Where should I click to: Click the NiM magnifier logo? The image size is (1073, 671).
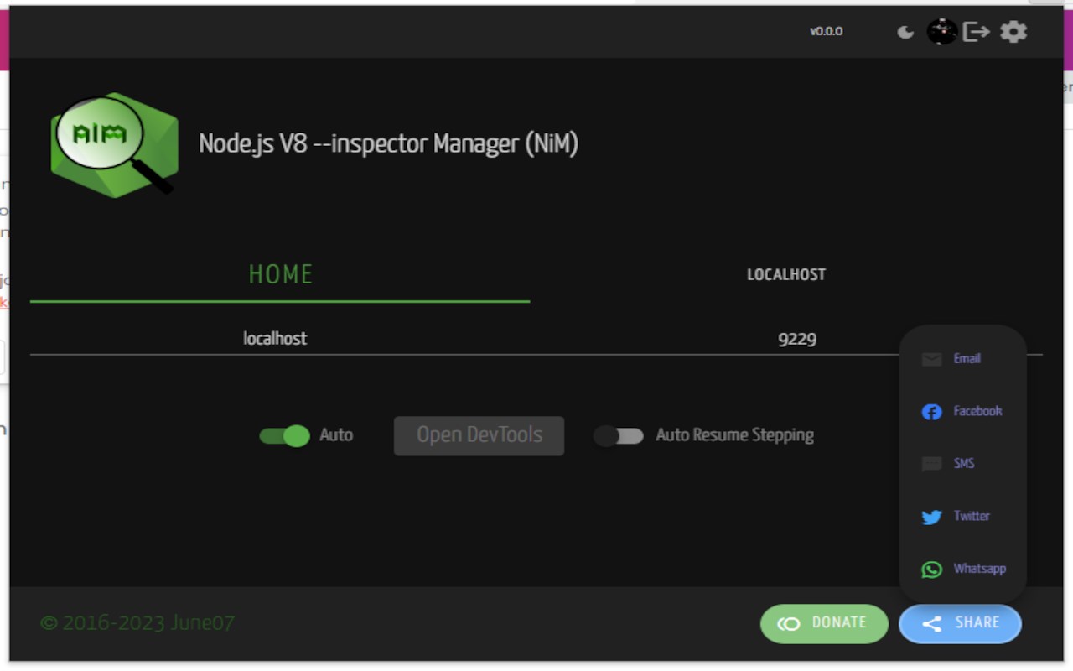pyautogui.click(x=114, y=145)
